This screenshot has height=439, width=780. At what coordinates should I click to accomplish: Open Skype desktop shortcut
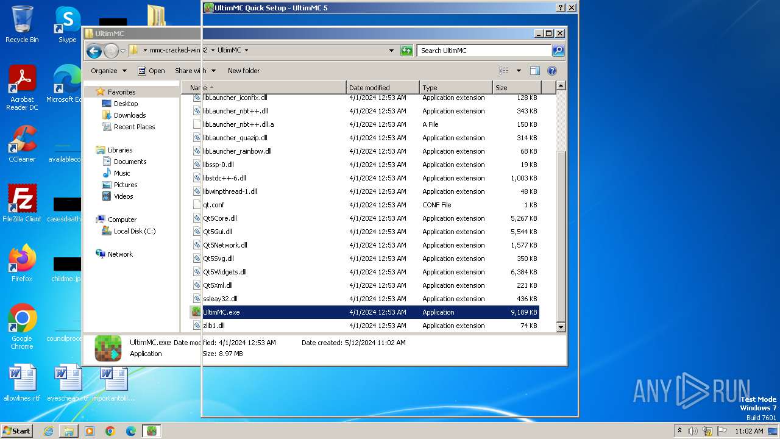[67, 24]
